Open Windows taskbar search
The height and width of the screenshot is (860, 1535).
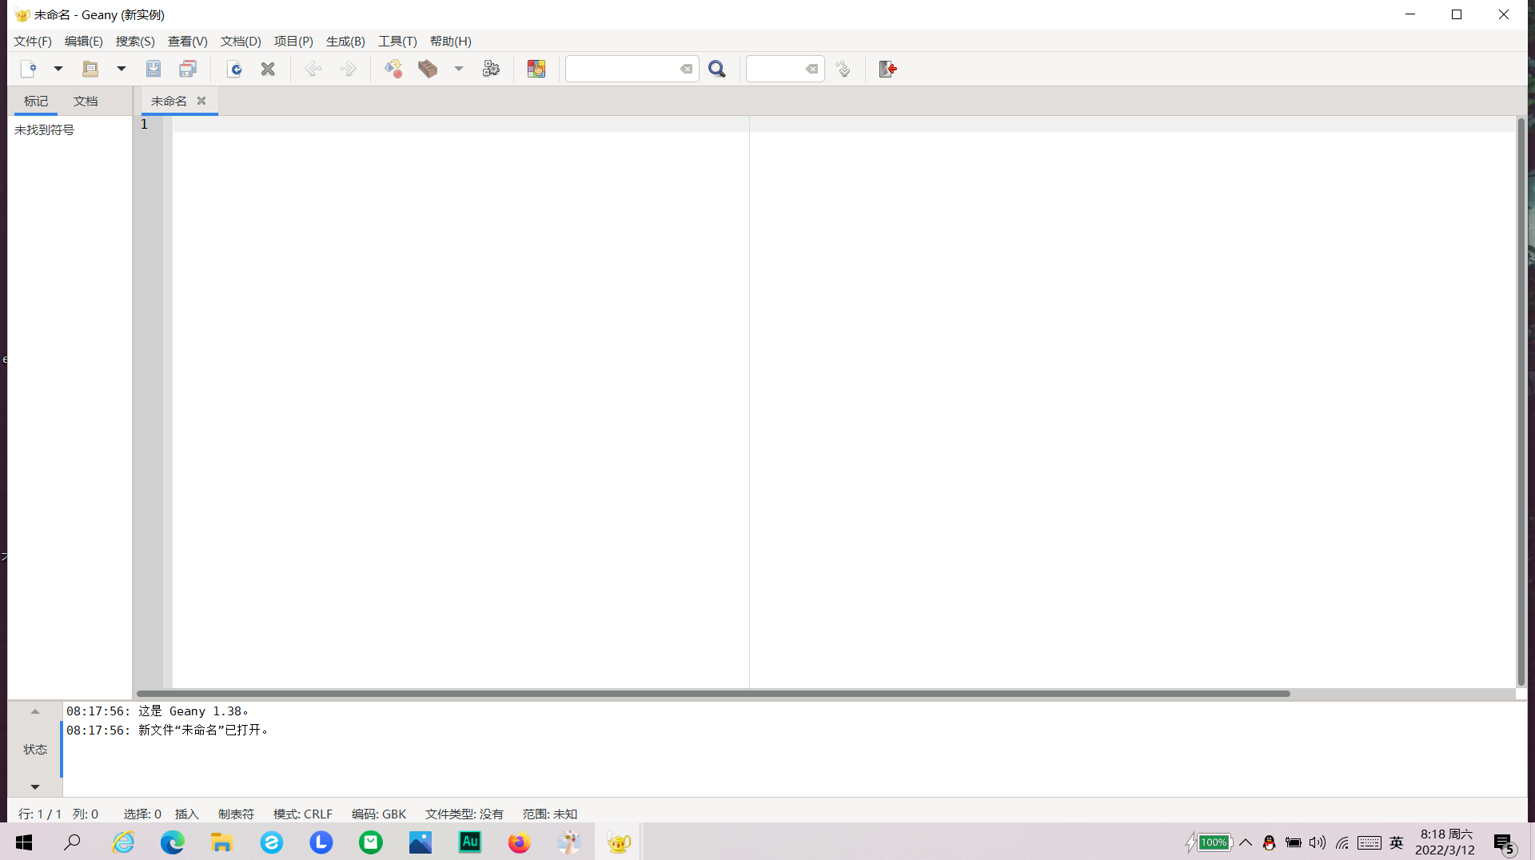[x=73, y=842]
